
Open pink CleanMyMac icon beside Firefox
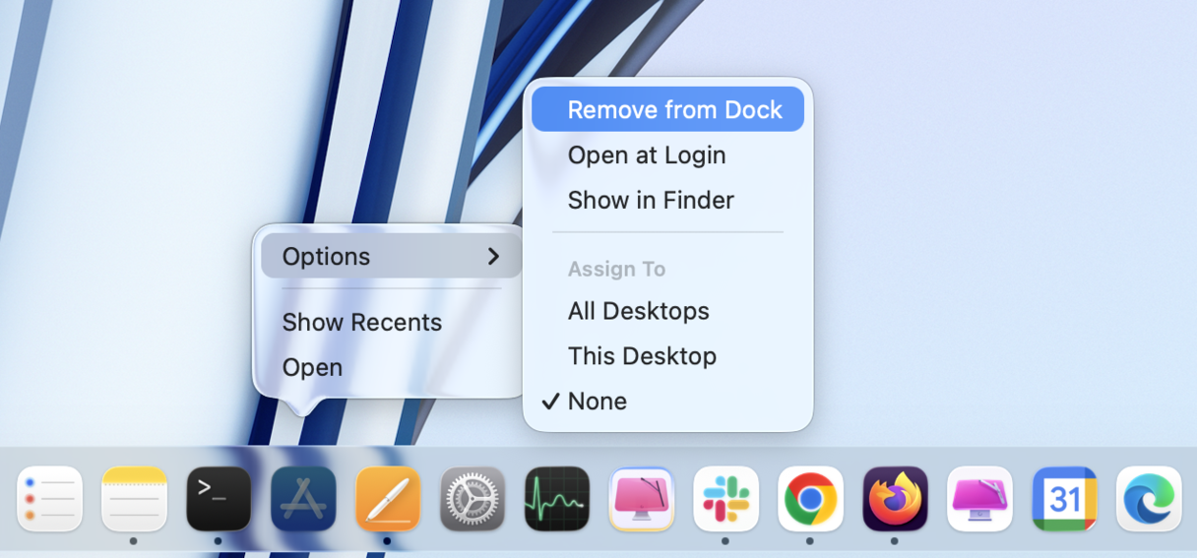pos(980,499)
